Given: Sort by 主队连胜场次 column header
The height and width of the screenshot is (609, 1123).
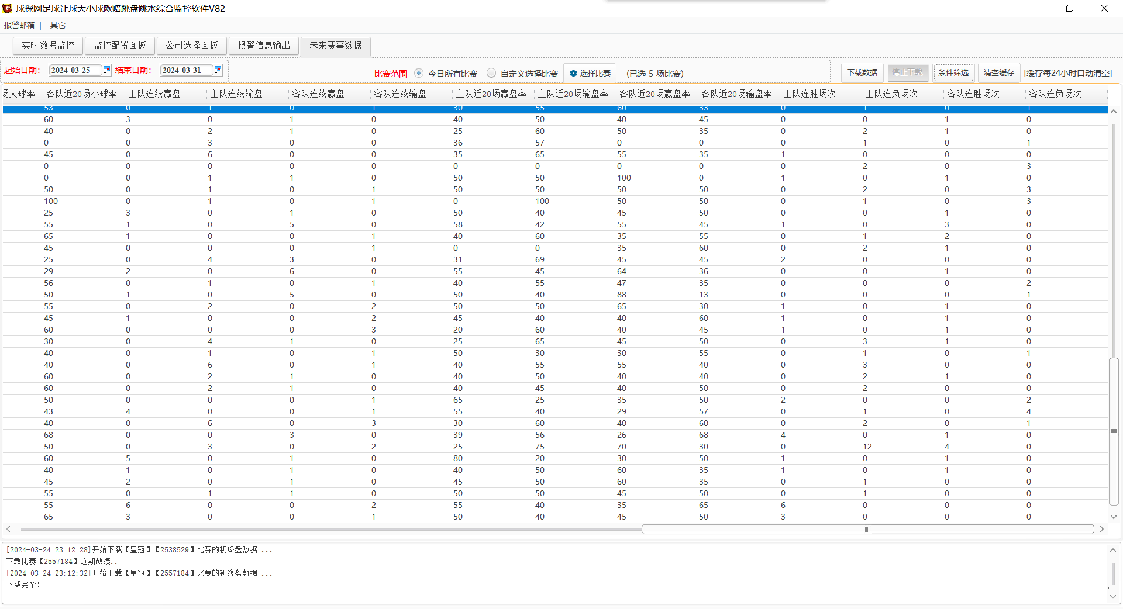Looking at the screenshot, I should point(821,94).
